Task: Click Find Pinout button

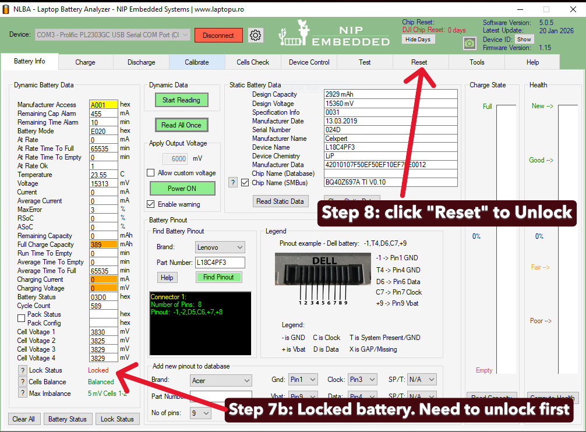Action: coord(218,277)
